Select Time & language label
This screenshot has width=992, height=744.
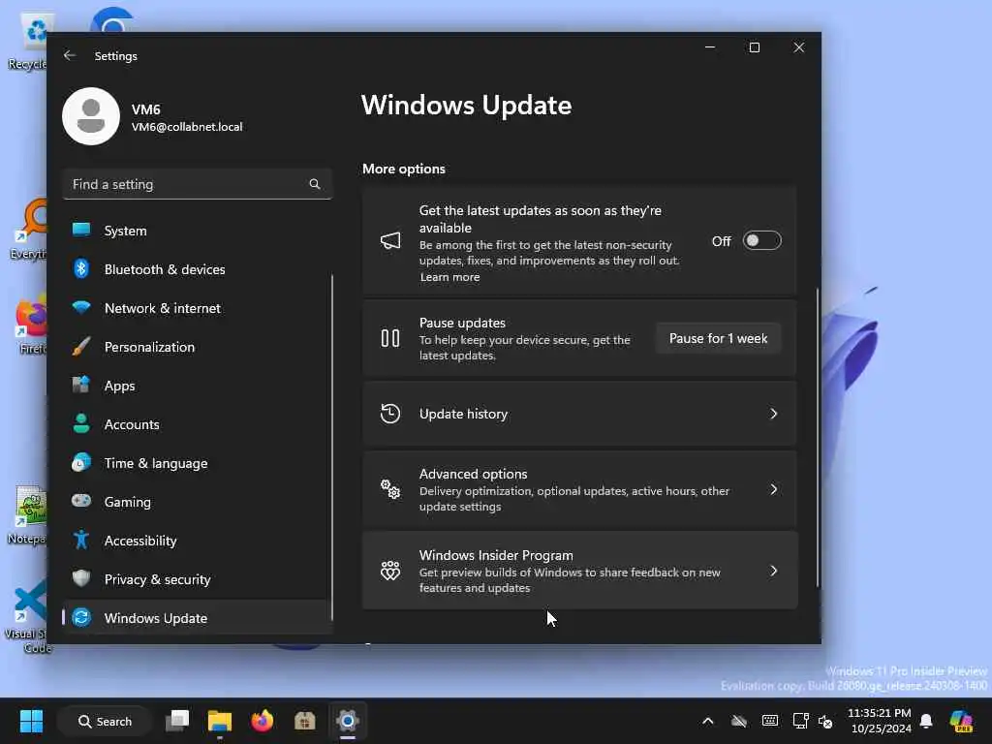(156, 463)
